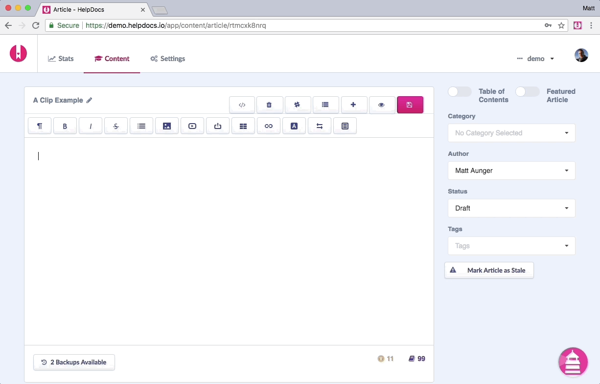The width and height of the screenshot is (600, 384).
Task: Insert a hyperlink
Action: coord(269,126)
